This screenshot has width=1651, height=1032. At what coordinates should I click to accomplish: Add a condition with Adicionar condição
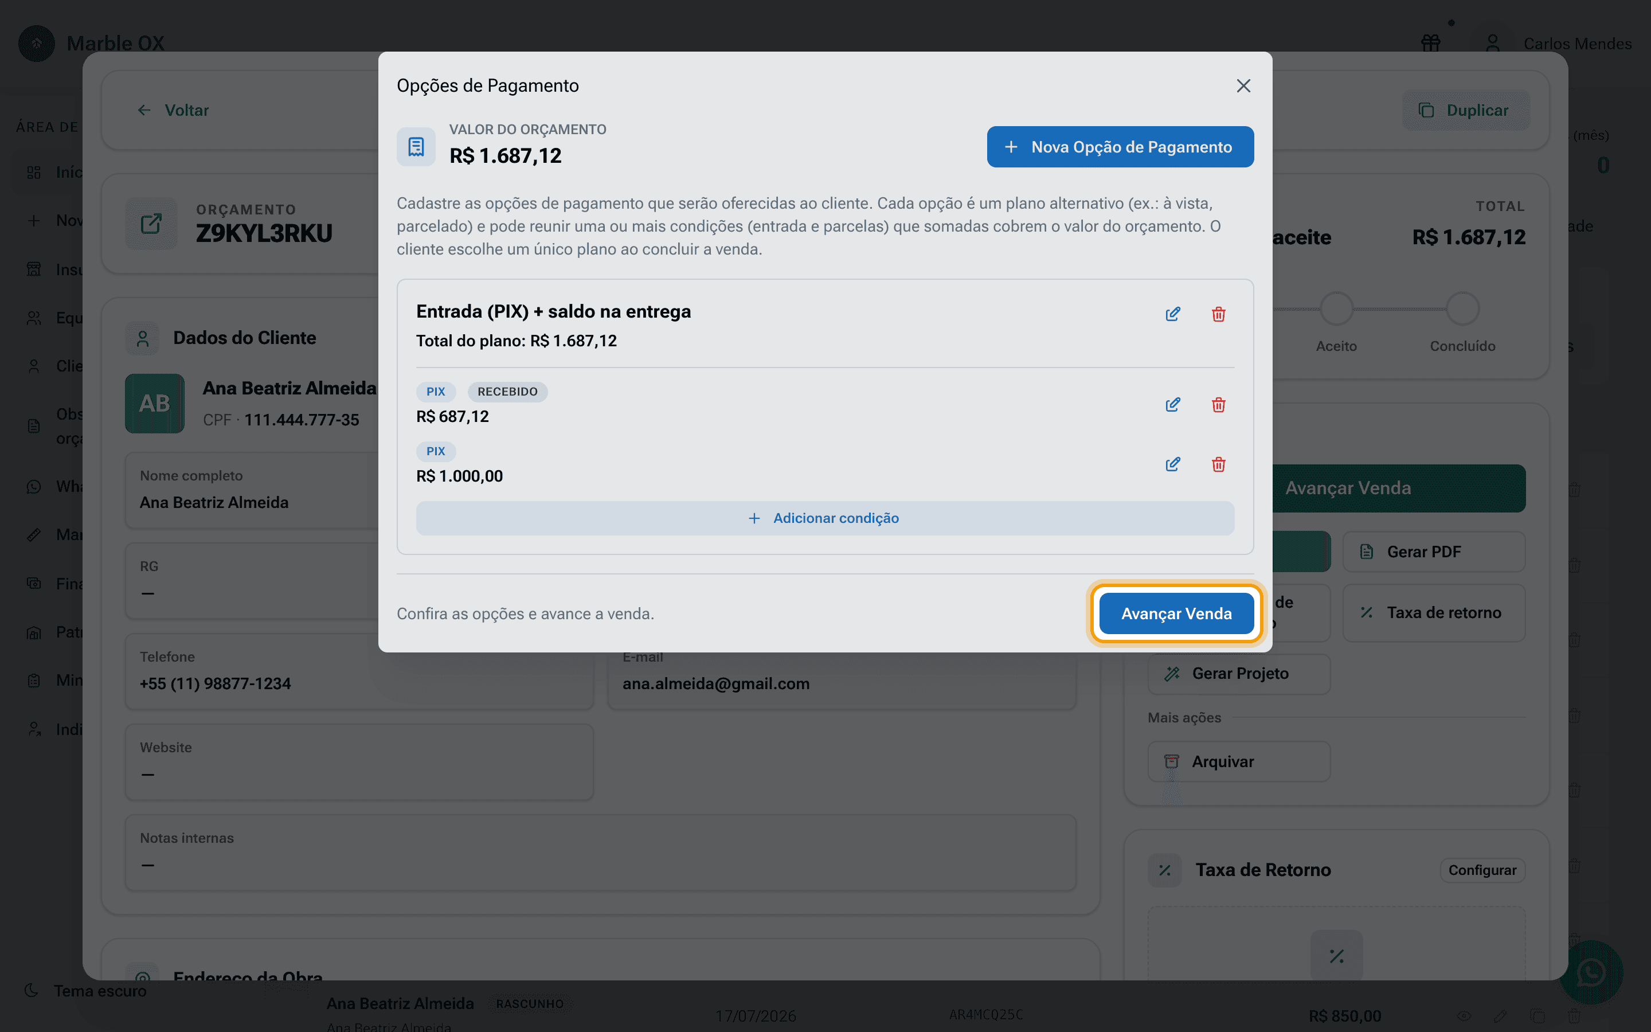(825, 518)
